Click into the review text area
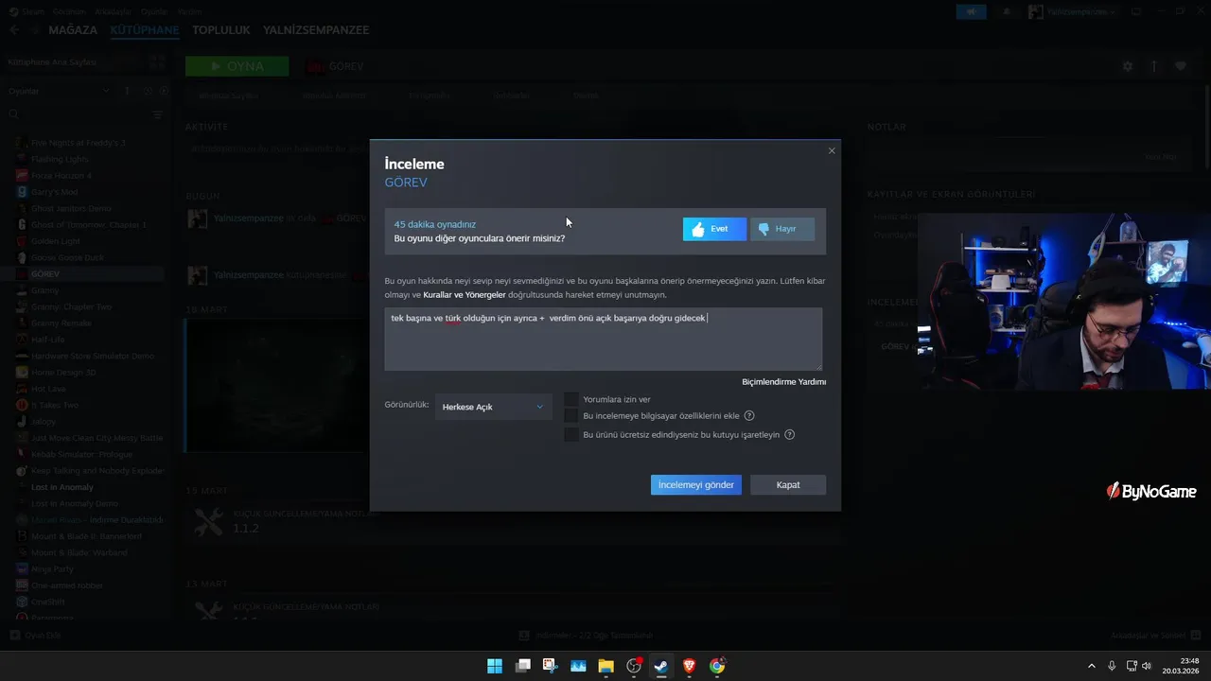This screenshot has height=681, width=1211. click(x=604, y=339)
